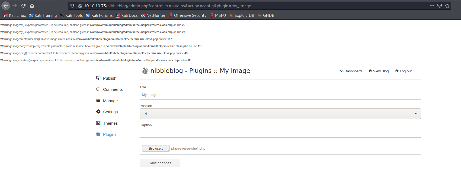Open the Settings menu item

pos(110,112)
